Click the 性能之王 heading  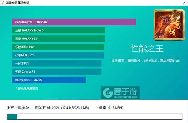[x=147, y=49]
